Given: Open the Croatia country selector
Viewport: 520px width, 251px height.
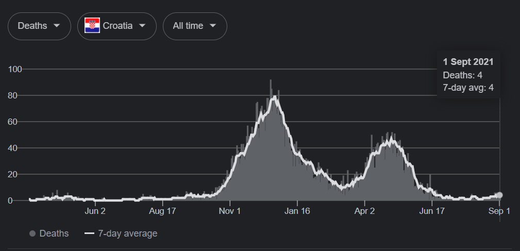Looking at the screenshot, I should tap(117, 26).
